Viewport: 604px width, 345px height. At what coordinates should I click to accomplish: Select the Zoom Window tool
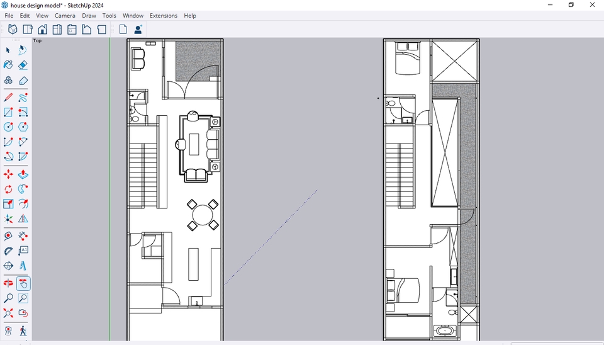[23, 298]
